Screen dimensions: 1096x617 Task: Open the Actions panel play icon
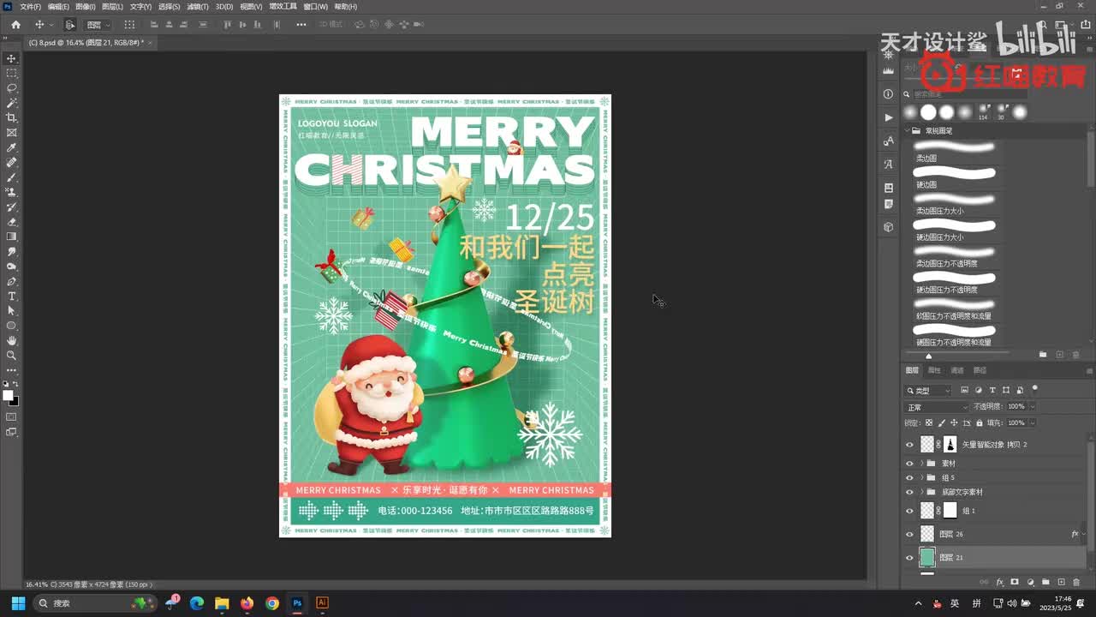pos(888,117)
